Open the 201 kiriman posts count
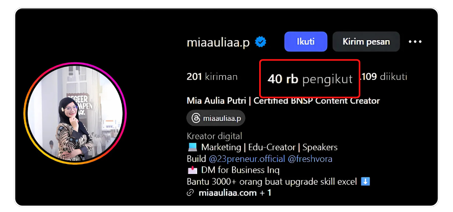The width and height of the screenshot is (453, 212). (212, 77)
